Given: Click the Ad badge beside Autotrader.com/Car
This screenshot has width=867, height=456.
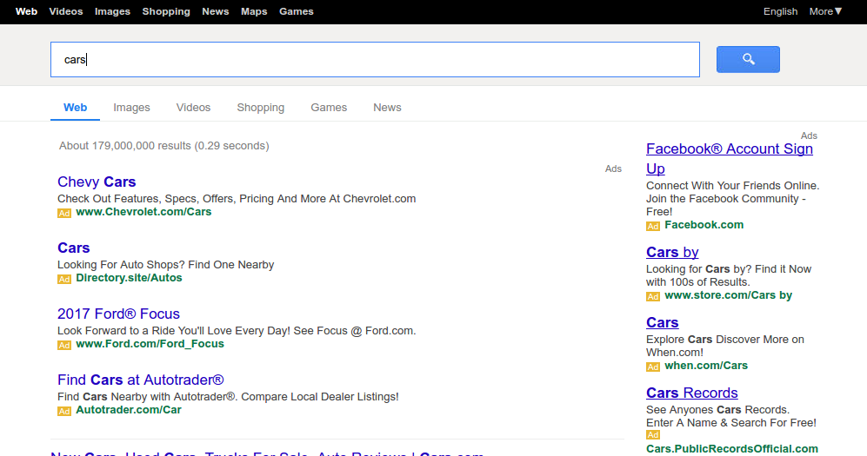Looking at the screenshot, I should pos(63,411).
